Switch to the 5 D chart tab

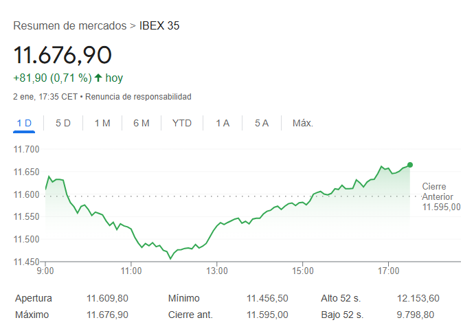tap(63, 124)
